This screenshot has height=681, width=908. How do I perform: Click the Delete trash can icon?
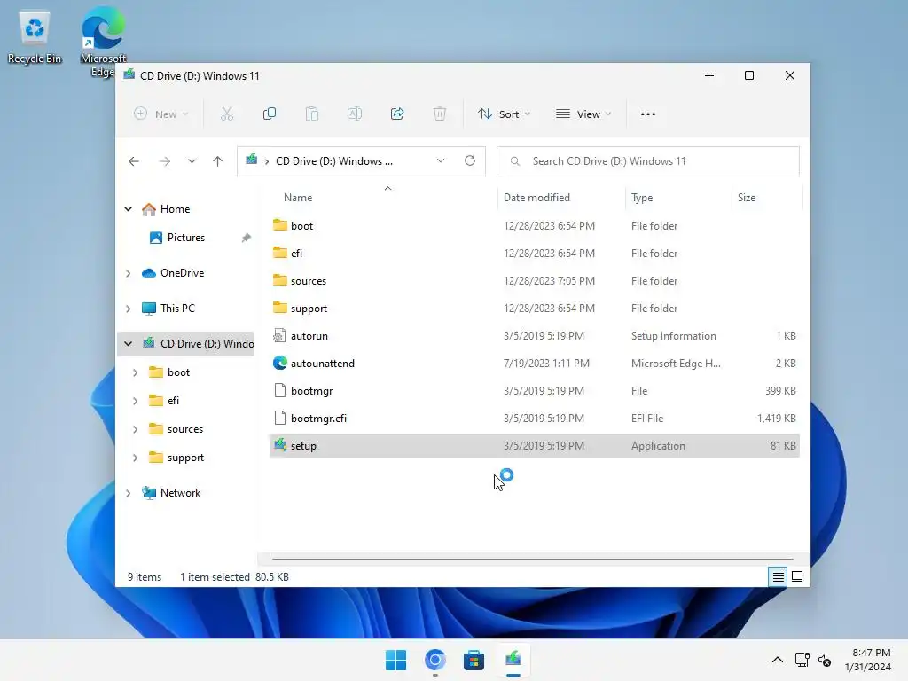[x=440, y=114]
